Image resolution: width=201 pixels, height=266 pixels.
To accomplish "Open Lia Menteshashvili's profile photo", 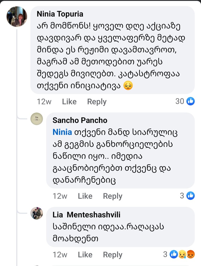I will click(37, 214).
